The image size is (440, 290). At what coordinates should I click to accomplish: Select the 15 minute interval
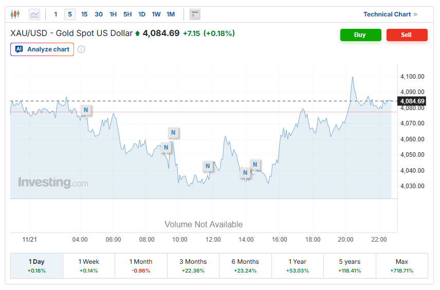[x=84, y=14]
